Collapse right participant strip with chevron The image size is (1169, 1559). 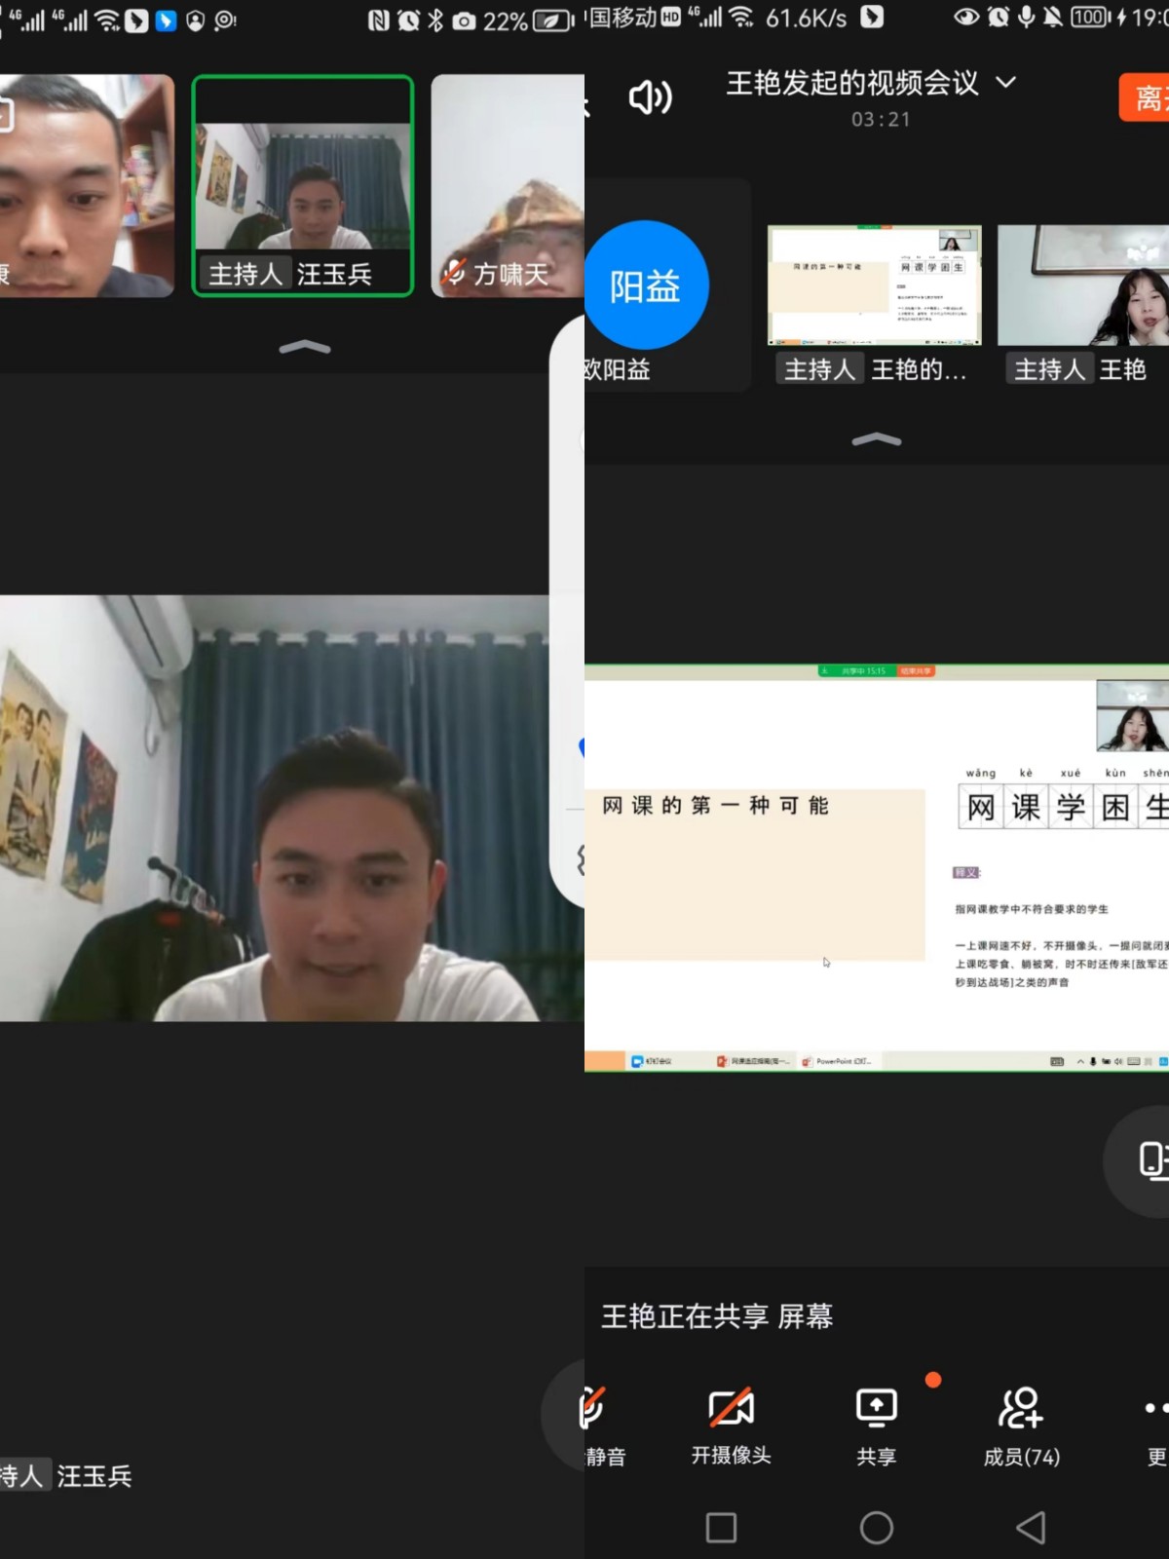coord(876,439)
